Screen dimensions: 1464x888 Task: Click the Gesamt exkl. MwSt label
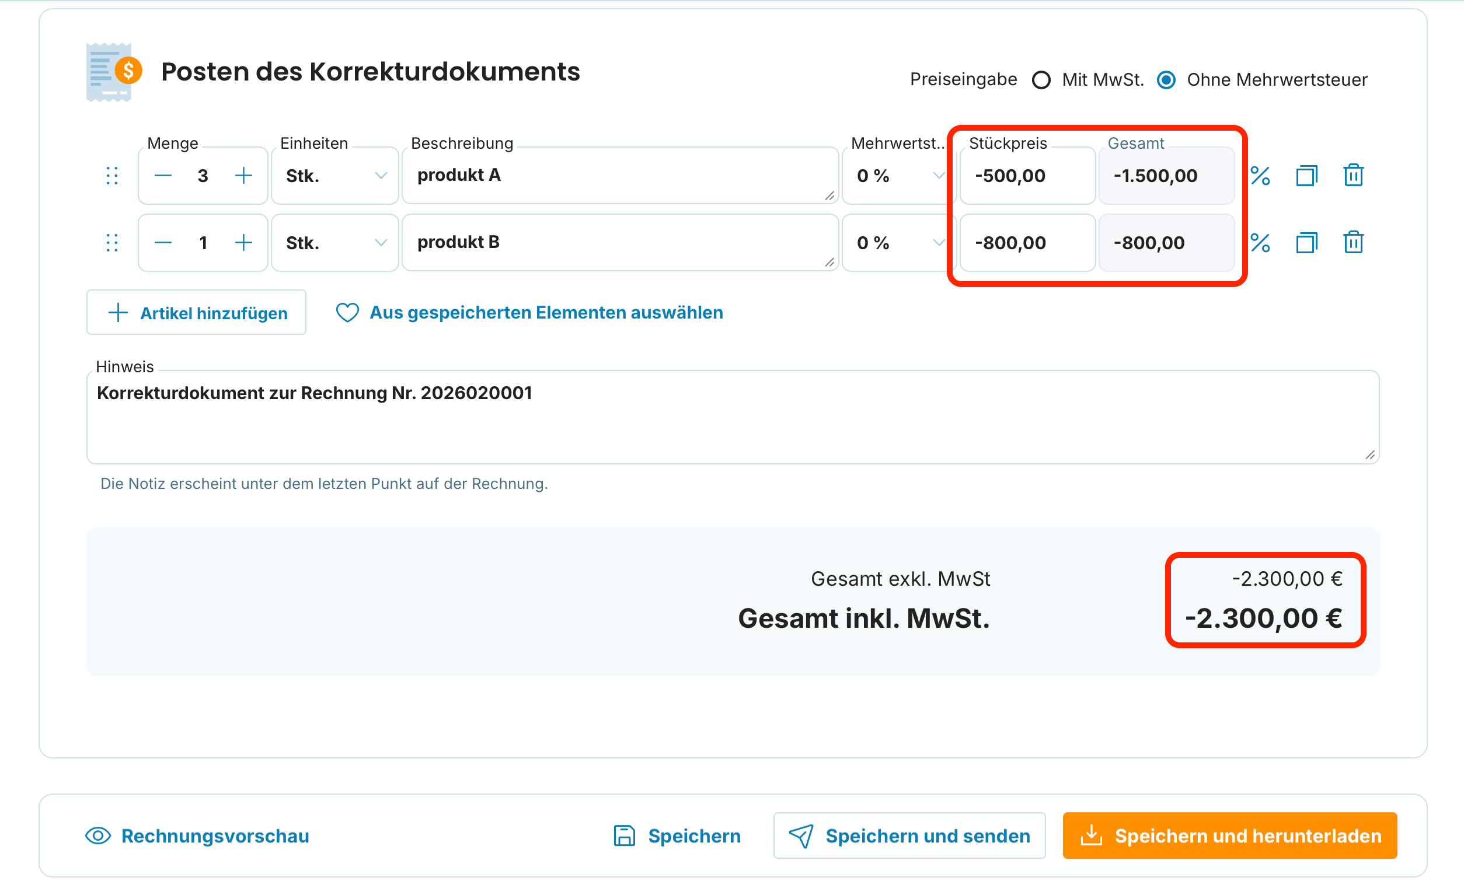point(901,579)
